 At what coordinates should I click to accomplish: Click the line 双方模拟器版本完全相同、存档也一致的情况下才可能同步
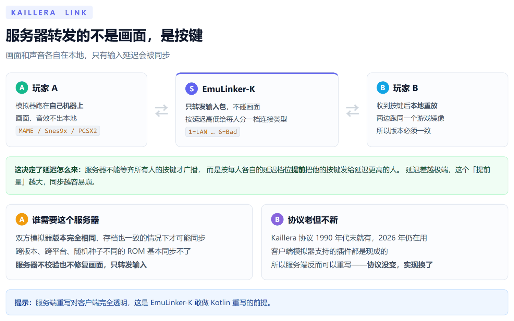[x=110, y=238]
